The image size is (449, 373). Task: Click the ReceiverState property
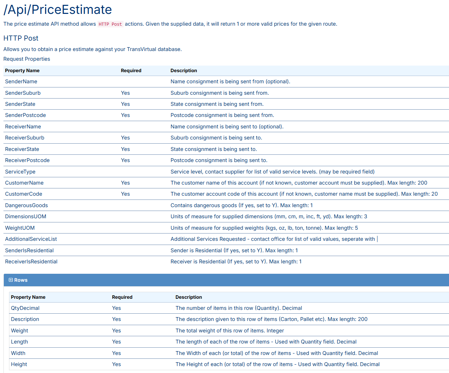tap(22, 149)
